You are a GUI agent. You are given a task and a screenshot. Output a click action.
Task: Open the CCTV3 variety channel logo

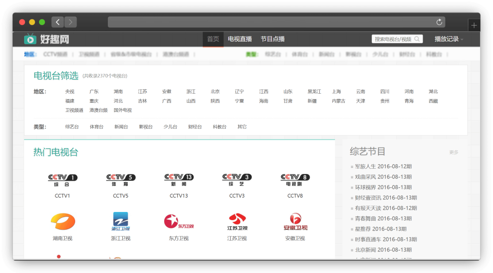(x=237, y=180)
